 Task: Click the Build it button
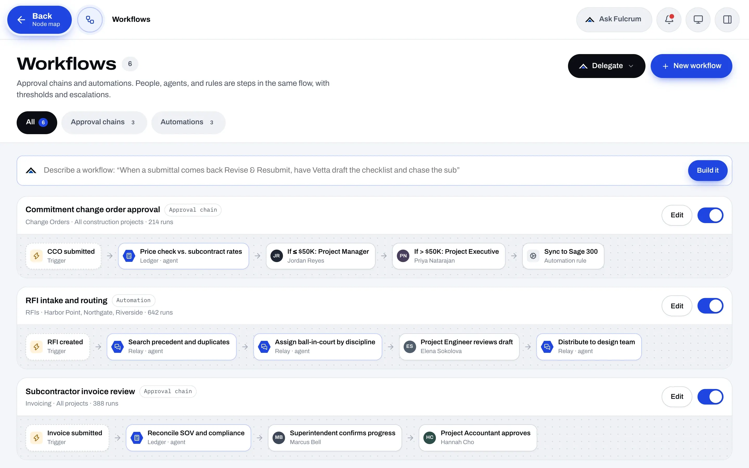tap(708, 170)
